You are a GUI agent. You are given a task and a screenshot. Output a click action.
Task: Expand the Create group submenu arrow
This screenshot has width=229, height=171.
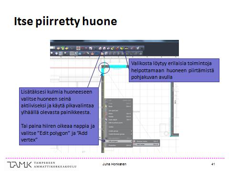tap(131, 131)
